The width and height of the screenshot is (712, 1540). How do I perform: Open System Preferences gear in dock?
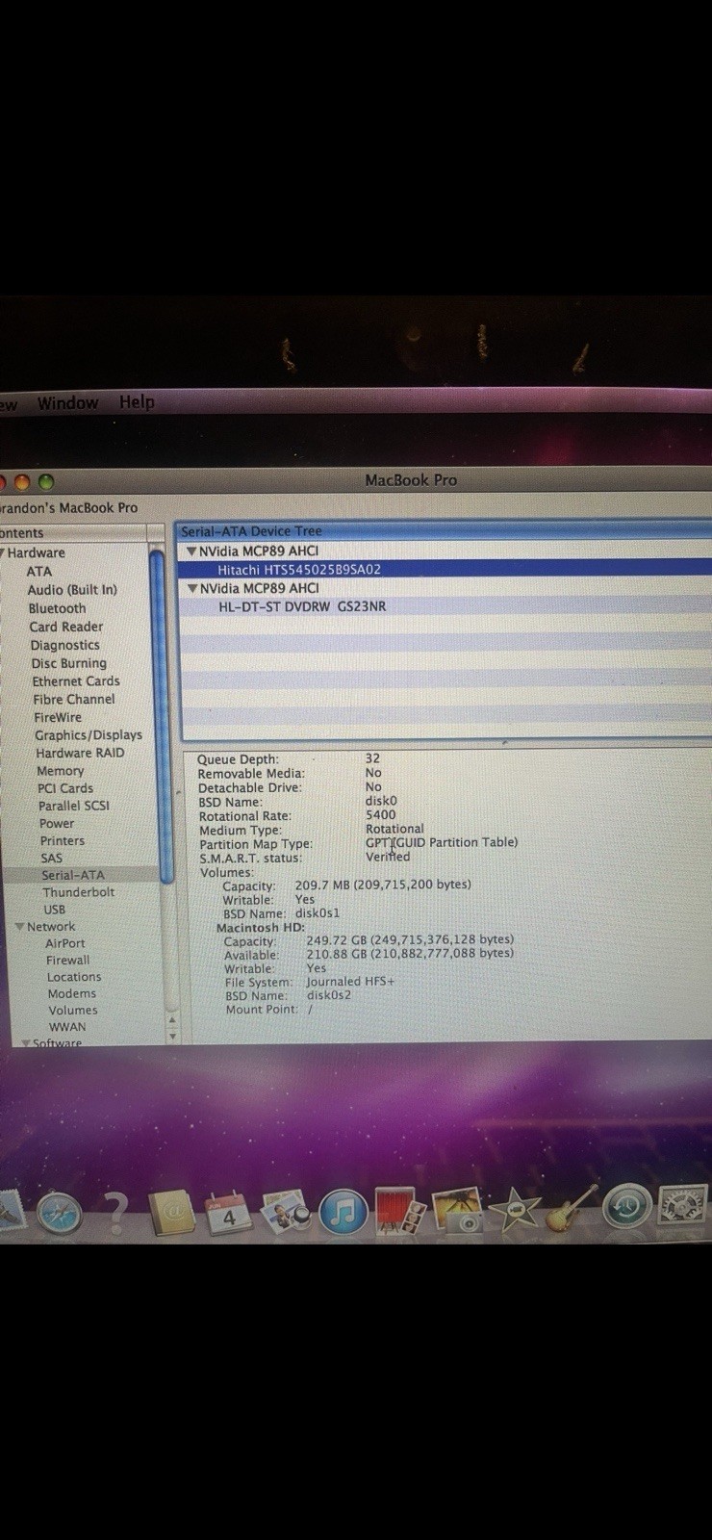[682, 1206]
